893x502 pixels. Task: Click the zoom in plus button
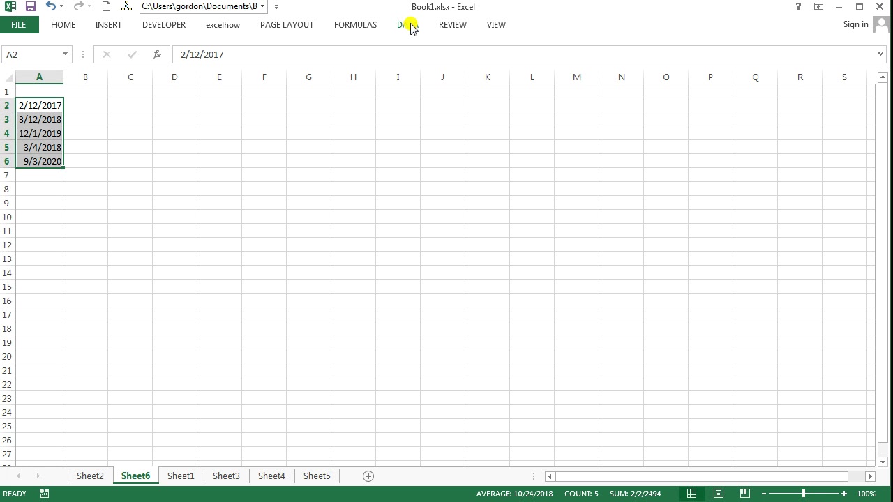(844, 494)
